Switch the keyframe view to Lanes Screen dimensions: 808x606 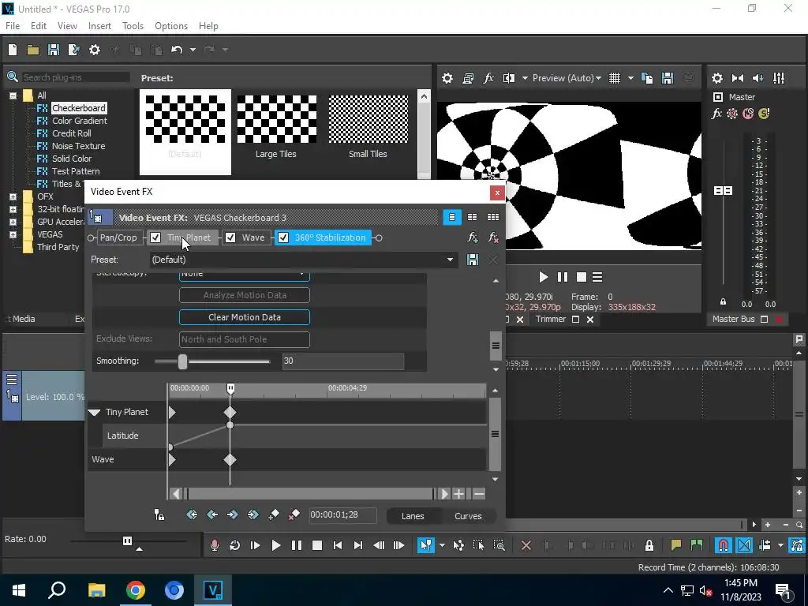(413, 516)
